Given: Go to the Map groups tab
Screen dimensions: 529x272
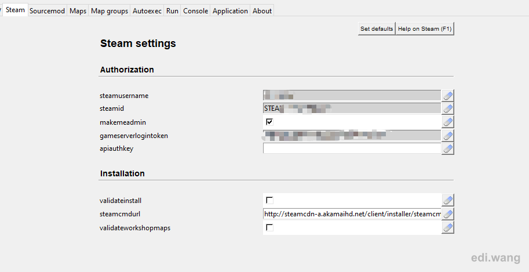Looking at the screenshot, I should coord(110,11).
